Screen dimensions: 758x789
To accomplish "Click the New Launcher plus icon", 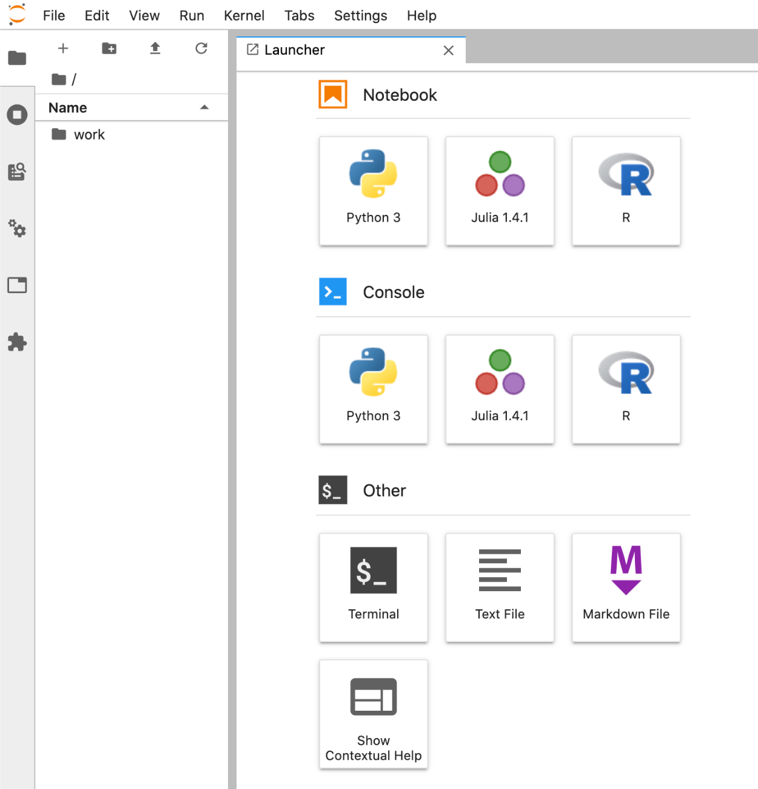I will coord(63,49).
